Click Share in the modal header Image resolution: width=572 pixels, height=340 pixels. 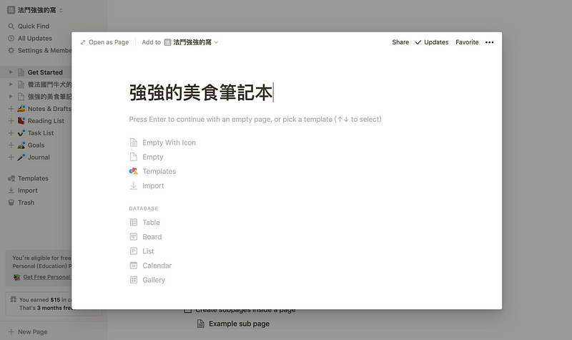coord(400,42)
